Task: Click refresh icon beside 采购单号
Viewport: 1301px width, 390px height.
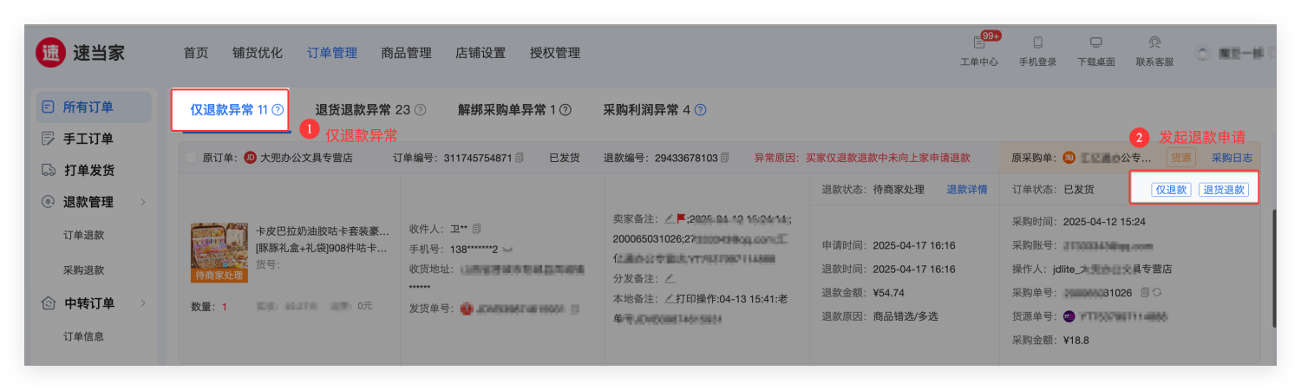Action: pos(1156,292)
